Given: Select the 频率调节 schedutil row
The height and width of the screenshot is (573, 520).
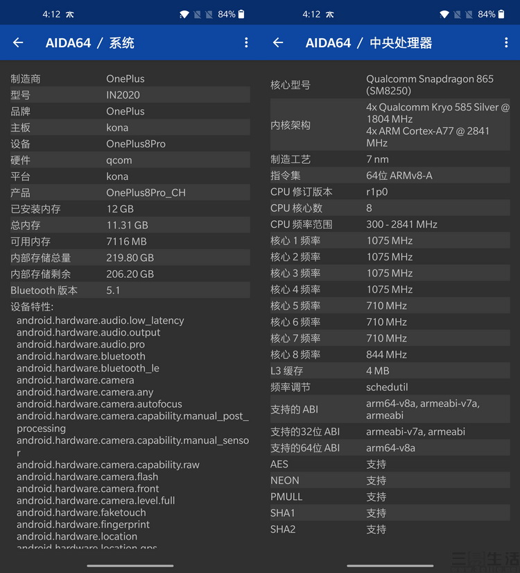Looking at the screenshot, I should pyautogui.click(x=390, y=387).
